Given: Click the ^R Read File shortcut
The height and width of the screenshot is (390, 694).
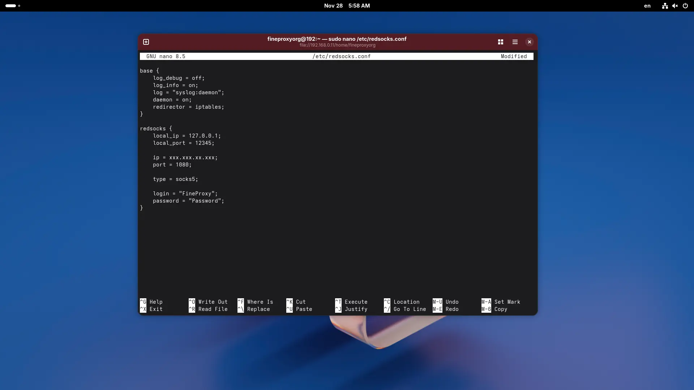Looking at the screenshot, I should coord(208,309).
